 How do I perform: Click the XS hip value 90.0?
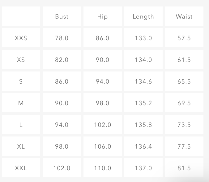point(102,60)
